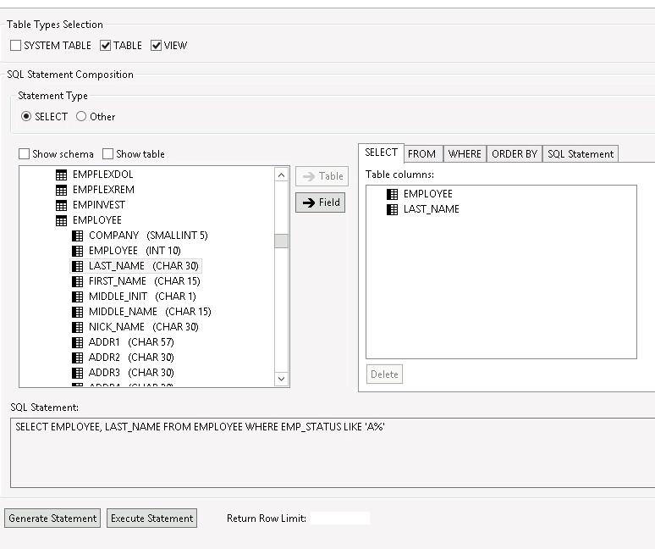
Task: Enable the SYSTEM TABLE checkbox
Action: point(16,46)
